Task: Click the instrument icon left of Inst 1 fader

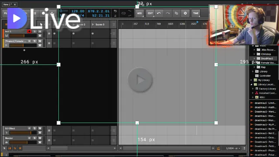Action: [x=7, y=36]
